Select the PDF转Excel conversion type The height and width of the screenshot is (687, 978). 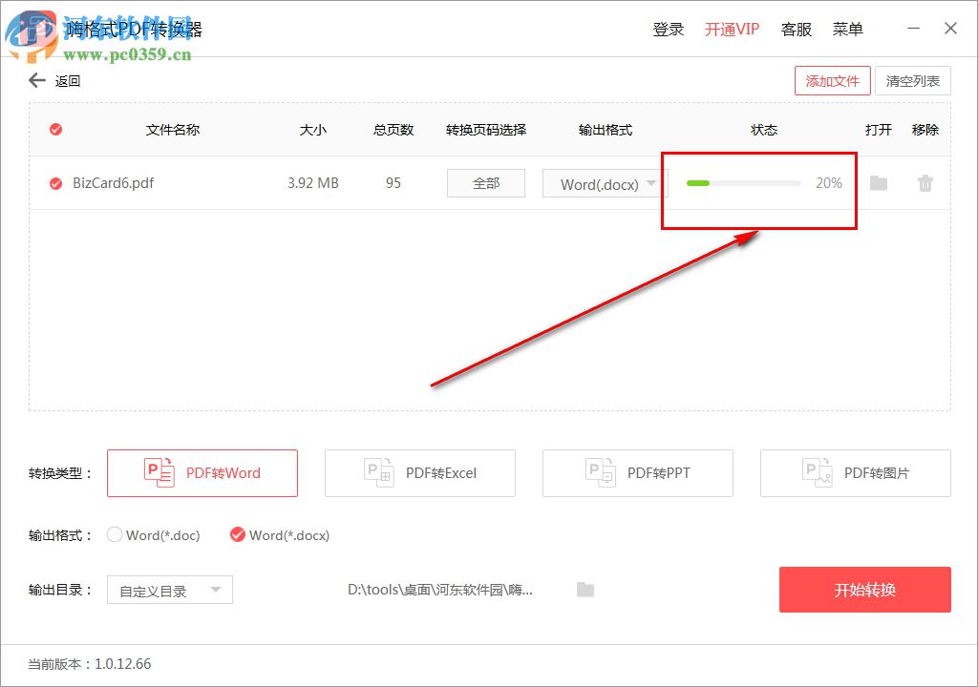tap(419, 472)
